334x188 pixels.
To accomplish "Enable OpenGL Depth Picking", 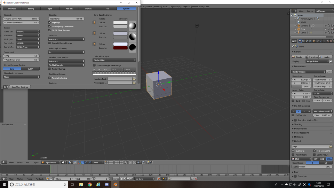I will (x=50, y=43).
